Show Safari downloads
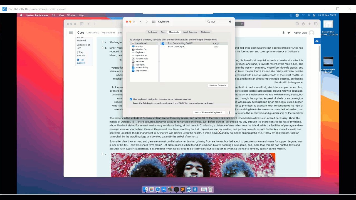Image resolution: width=356 pixels, height=200 pixels. (297, 24)
